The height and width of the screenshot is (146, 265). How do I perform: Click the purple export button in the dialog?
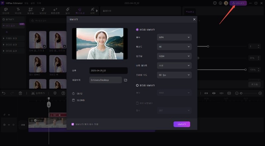pos(182,124)
